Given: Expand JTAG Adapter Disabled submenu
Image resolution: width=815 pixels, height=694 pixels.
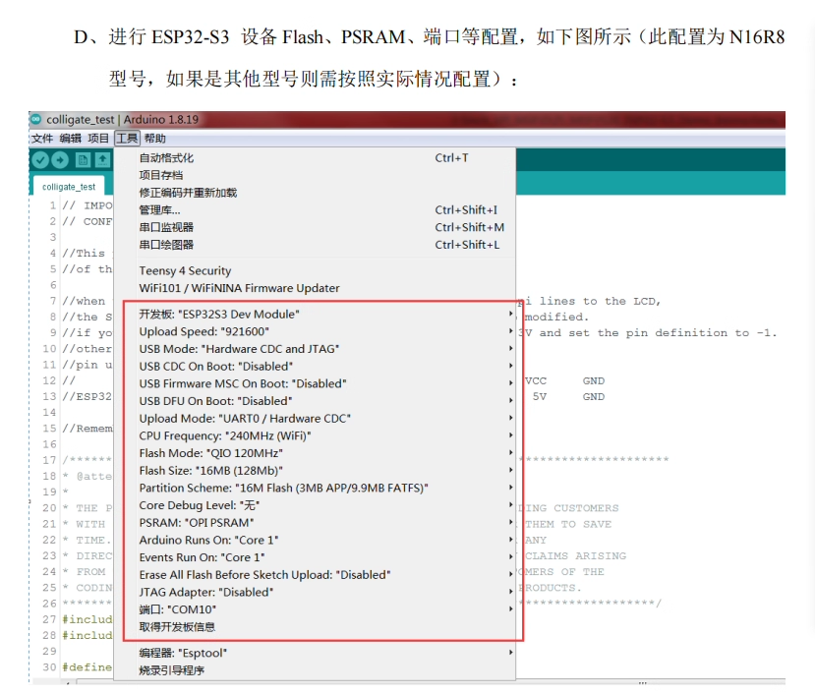Looking at the screenshot, I should (315, 592).
